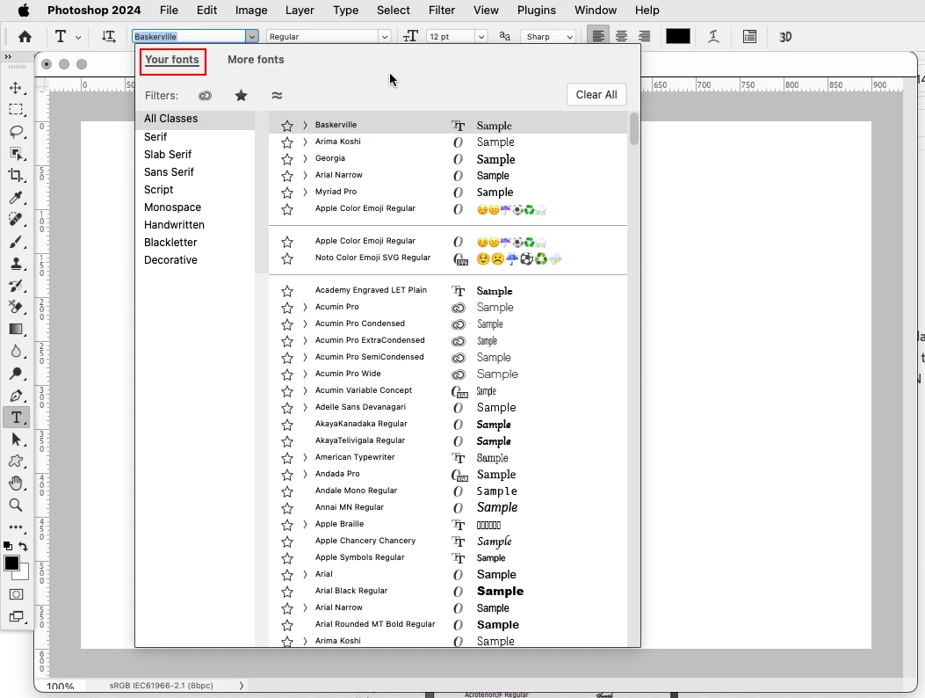Select the History Brush tool
This screenshot has height=698, width=925.
click(16, 286)
